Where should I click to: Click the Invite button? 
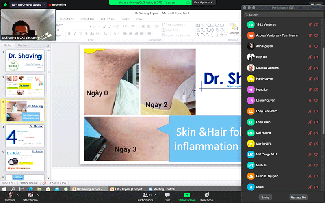(x=265, y=197)
